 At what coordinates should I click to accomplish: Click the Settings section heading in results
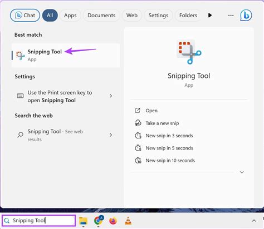(25, 77)
